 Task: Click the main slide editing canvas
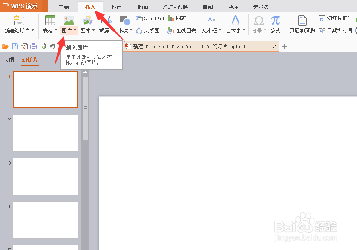pyautogui.click(x=228, y=173)
